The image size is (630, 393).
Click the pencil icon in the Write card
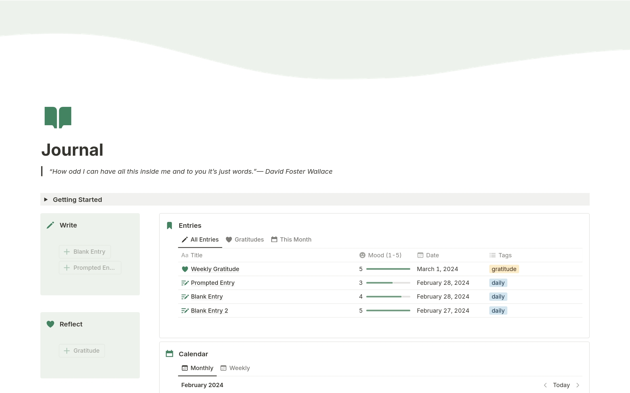[50, 225]
